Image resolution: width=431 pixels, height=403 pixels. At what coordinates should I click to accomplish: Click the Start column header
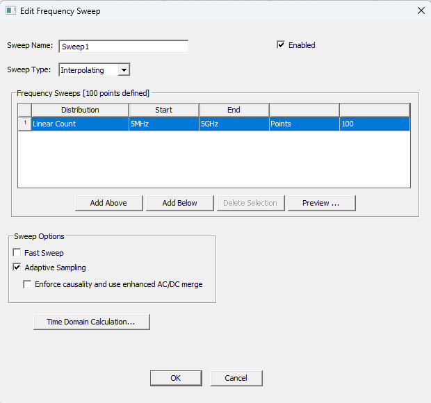164,110
